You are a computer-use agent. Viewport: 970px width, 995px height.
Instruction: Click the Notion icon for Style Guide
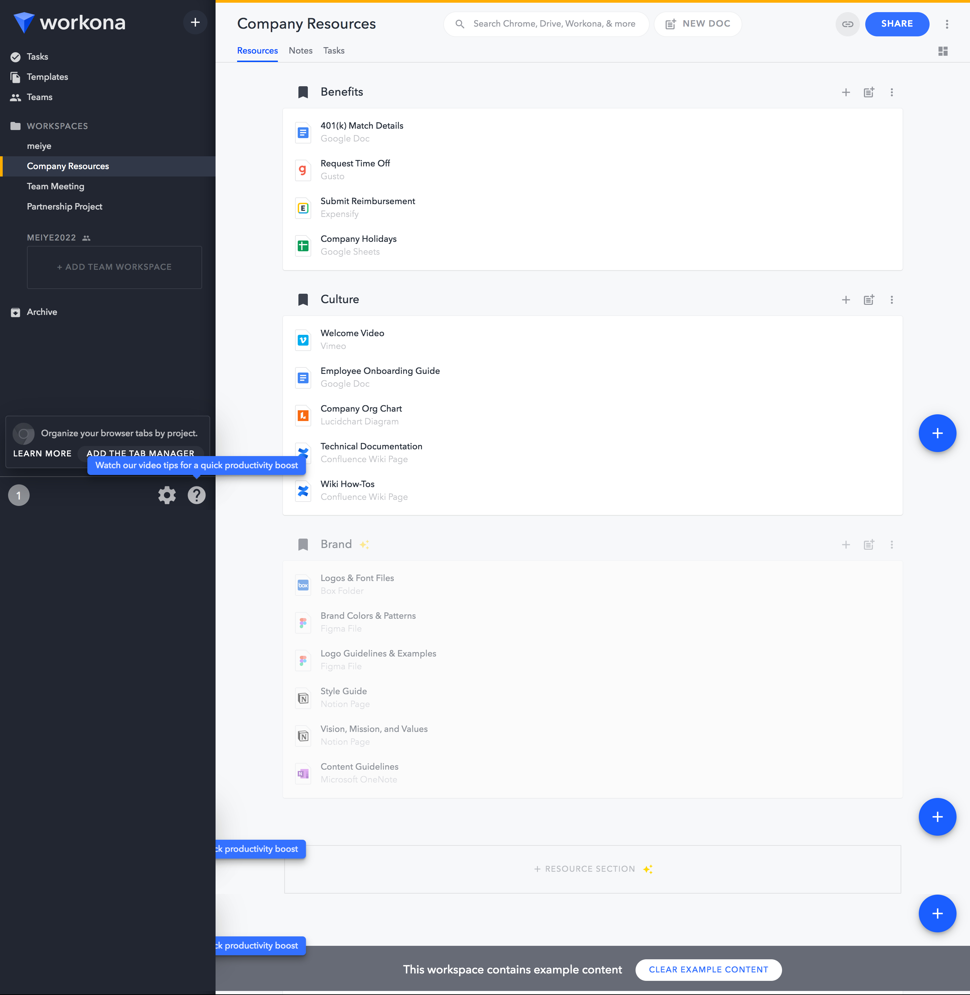(x=302, y=698)
